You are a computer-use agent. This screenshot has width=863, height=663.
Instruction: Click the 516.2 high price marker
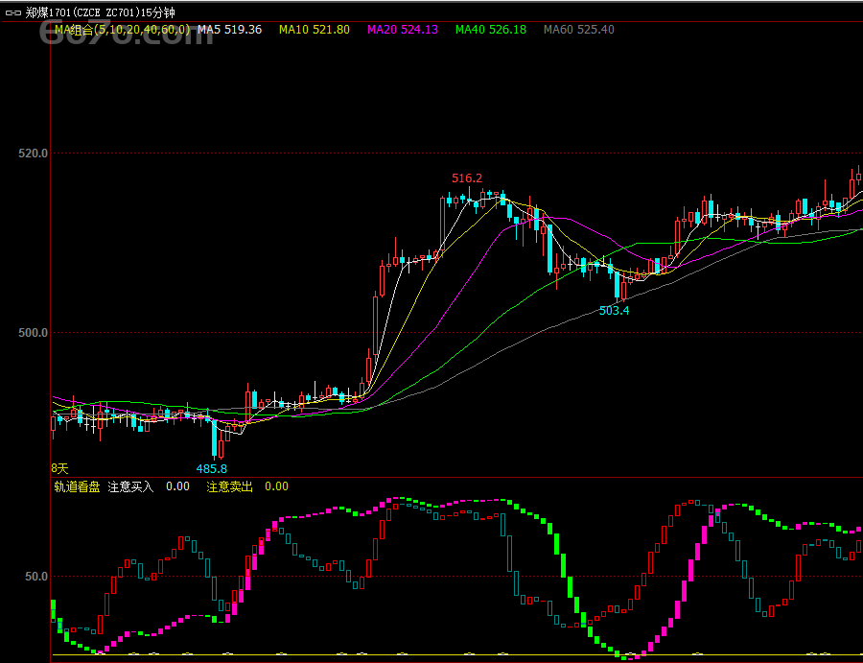click(x=467, y=178)
